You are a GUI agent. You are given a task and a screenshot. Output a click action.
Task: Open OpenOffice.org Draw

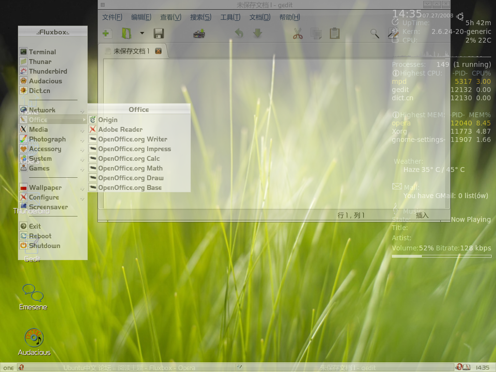click(139, 178)
